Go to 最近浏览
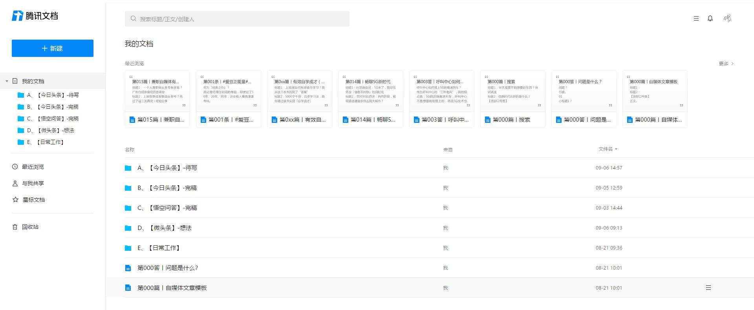 pos(33,167)
